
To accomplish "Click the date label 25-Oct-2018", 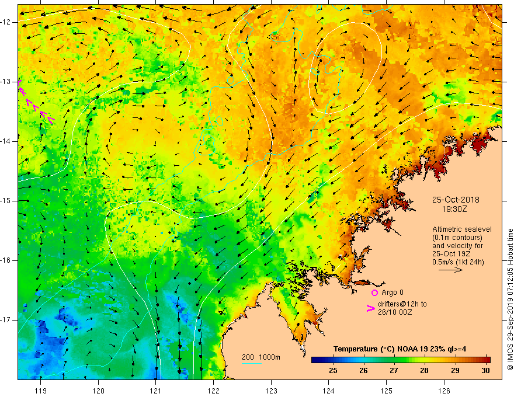I will click(x=456, y=200).
